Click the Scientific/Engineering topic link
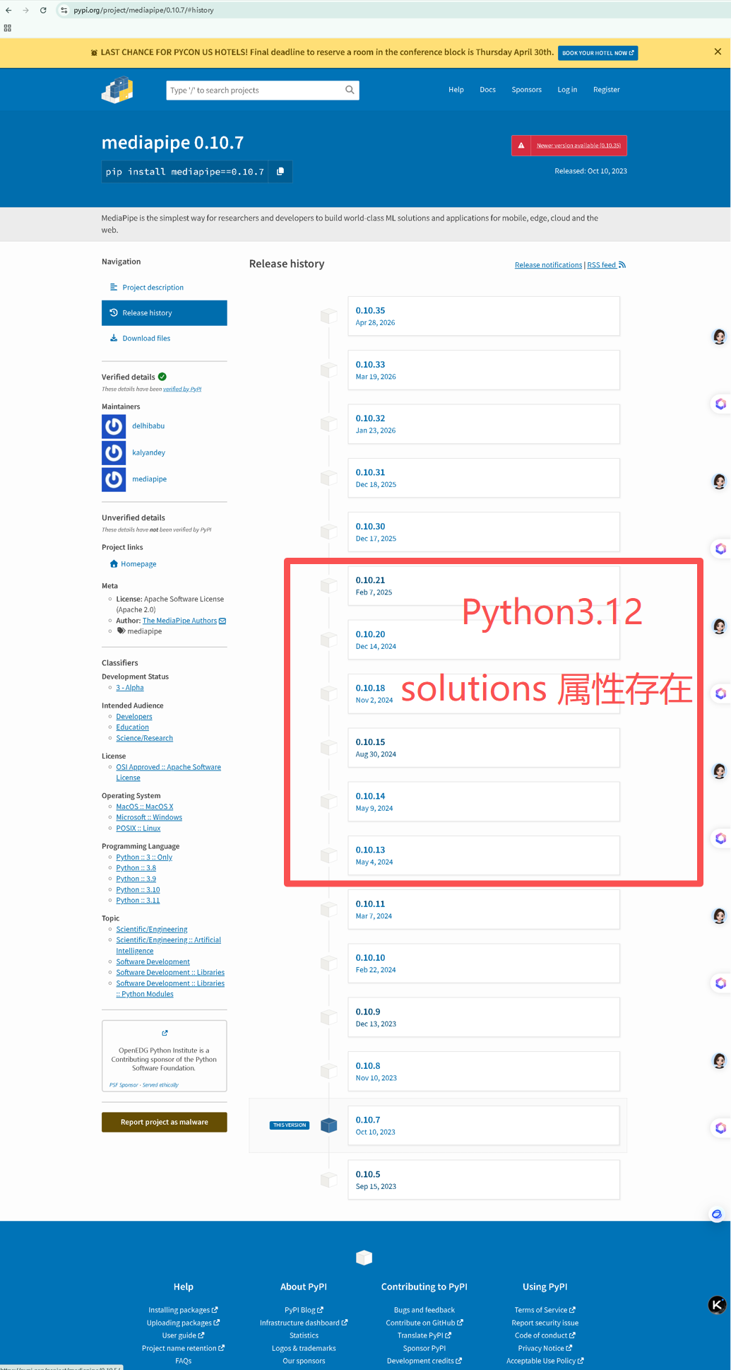 click(x=152, y=930)
